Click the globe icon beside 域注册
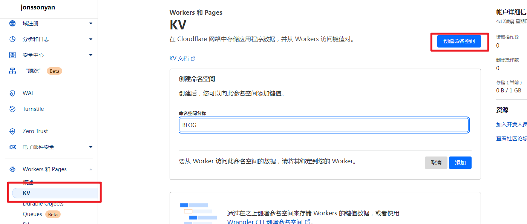 point(12,23)
